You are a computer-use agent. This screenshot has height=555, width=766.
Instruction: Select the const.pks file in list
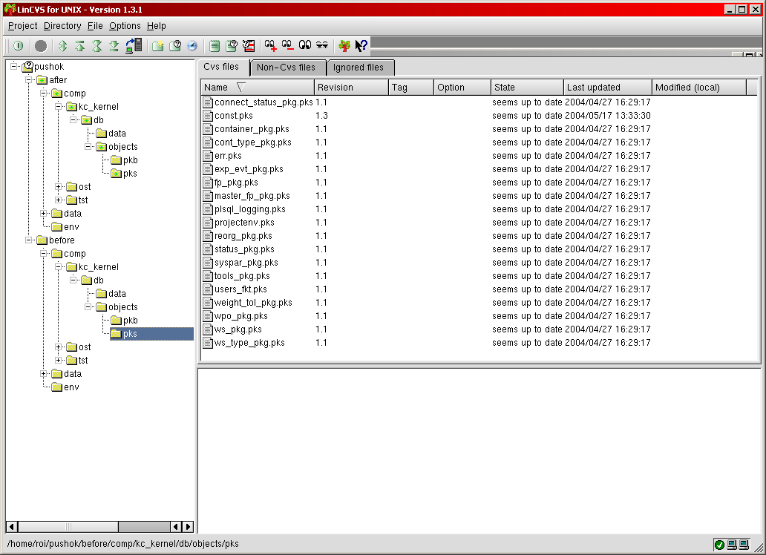233,116
